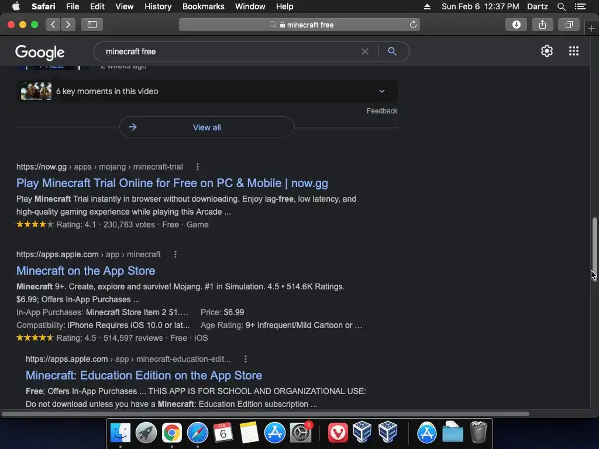Image resolution: width=599 pixels, height=449 pixels.
Task: Open Finder in the Dock
Action: click(121, 433)
